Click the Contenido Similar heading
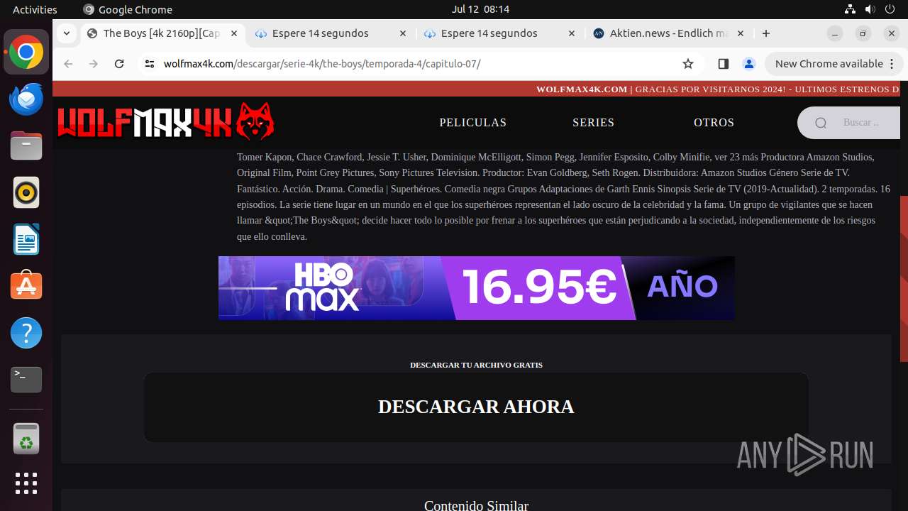 click(476, 505)
